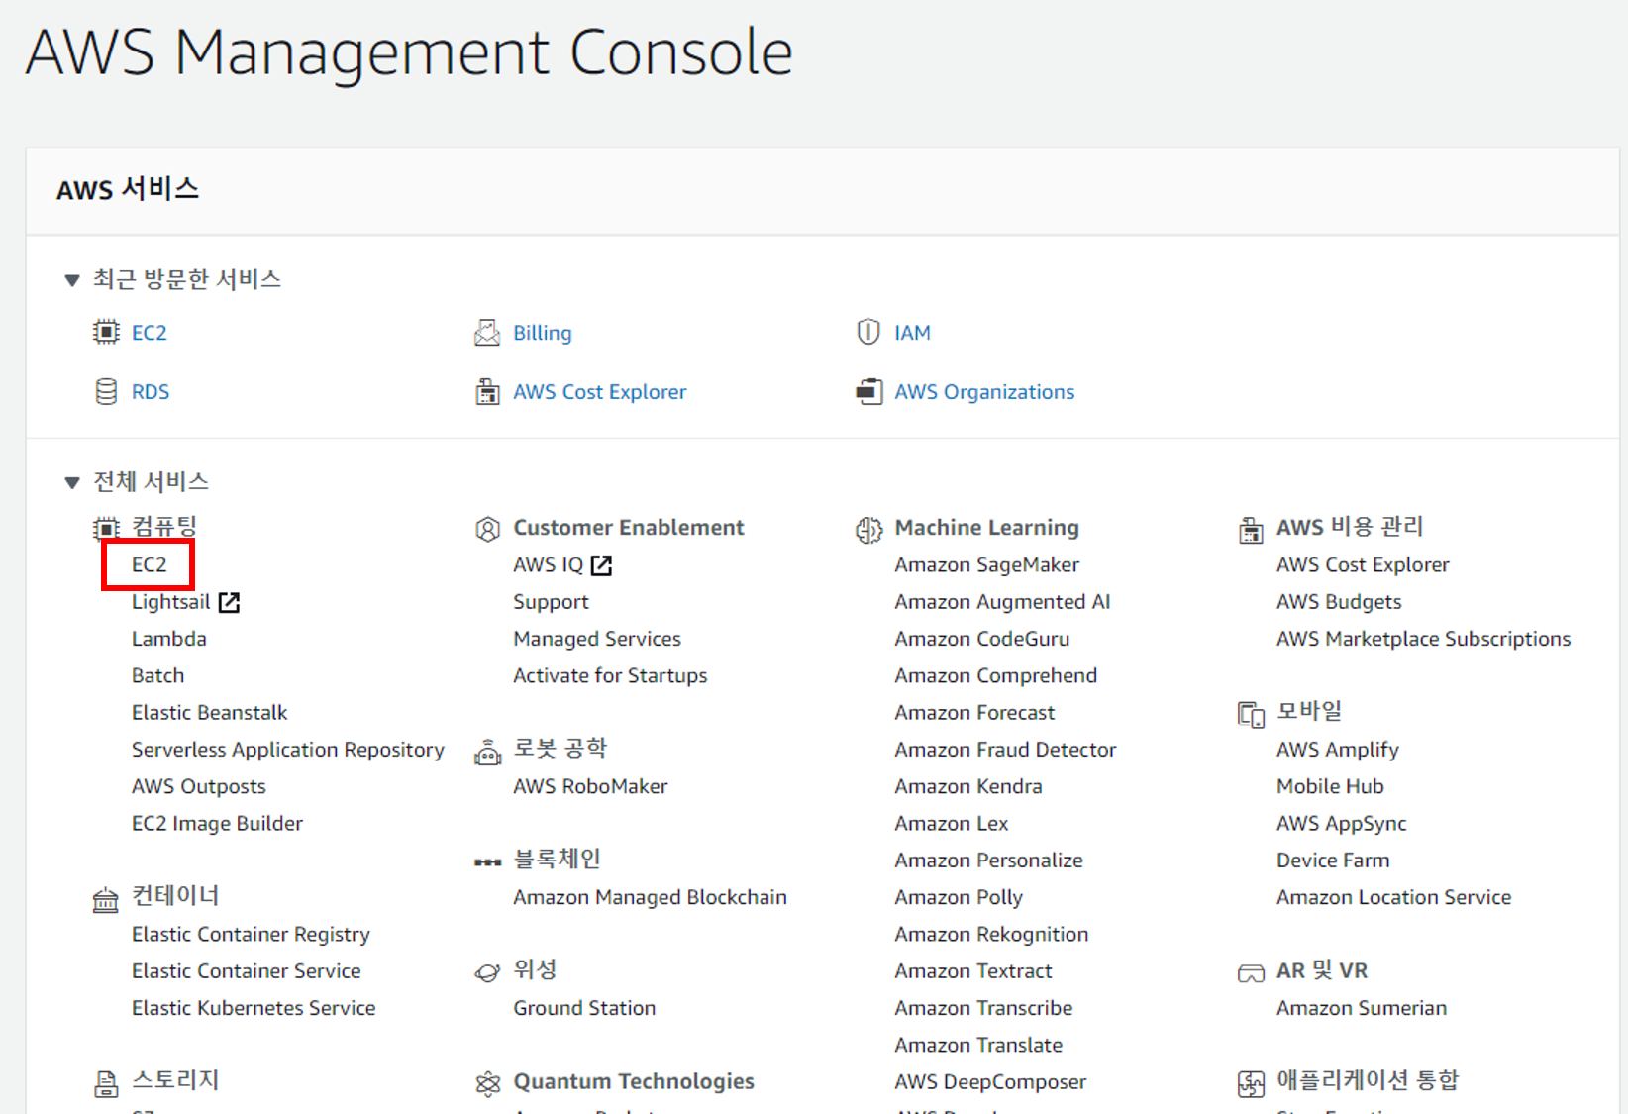This screenshot has height=1114, width=1628.
Task: Open AWS Outposts
Action: (199, 786)
